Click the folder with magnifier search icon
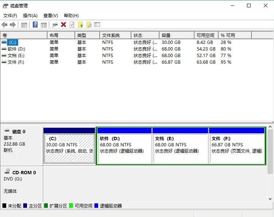The image size is (274, 217). (x=89, y=25)
